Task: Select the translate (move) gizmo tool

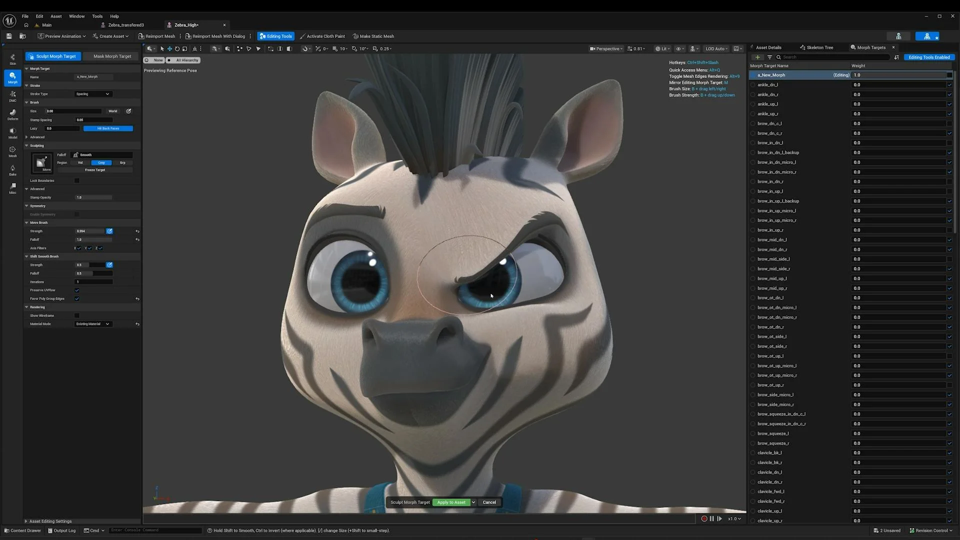Action: click(x=169, y=49)
